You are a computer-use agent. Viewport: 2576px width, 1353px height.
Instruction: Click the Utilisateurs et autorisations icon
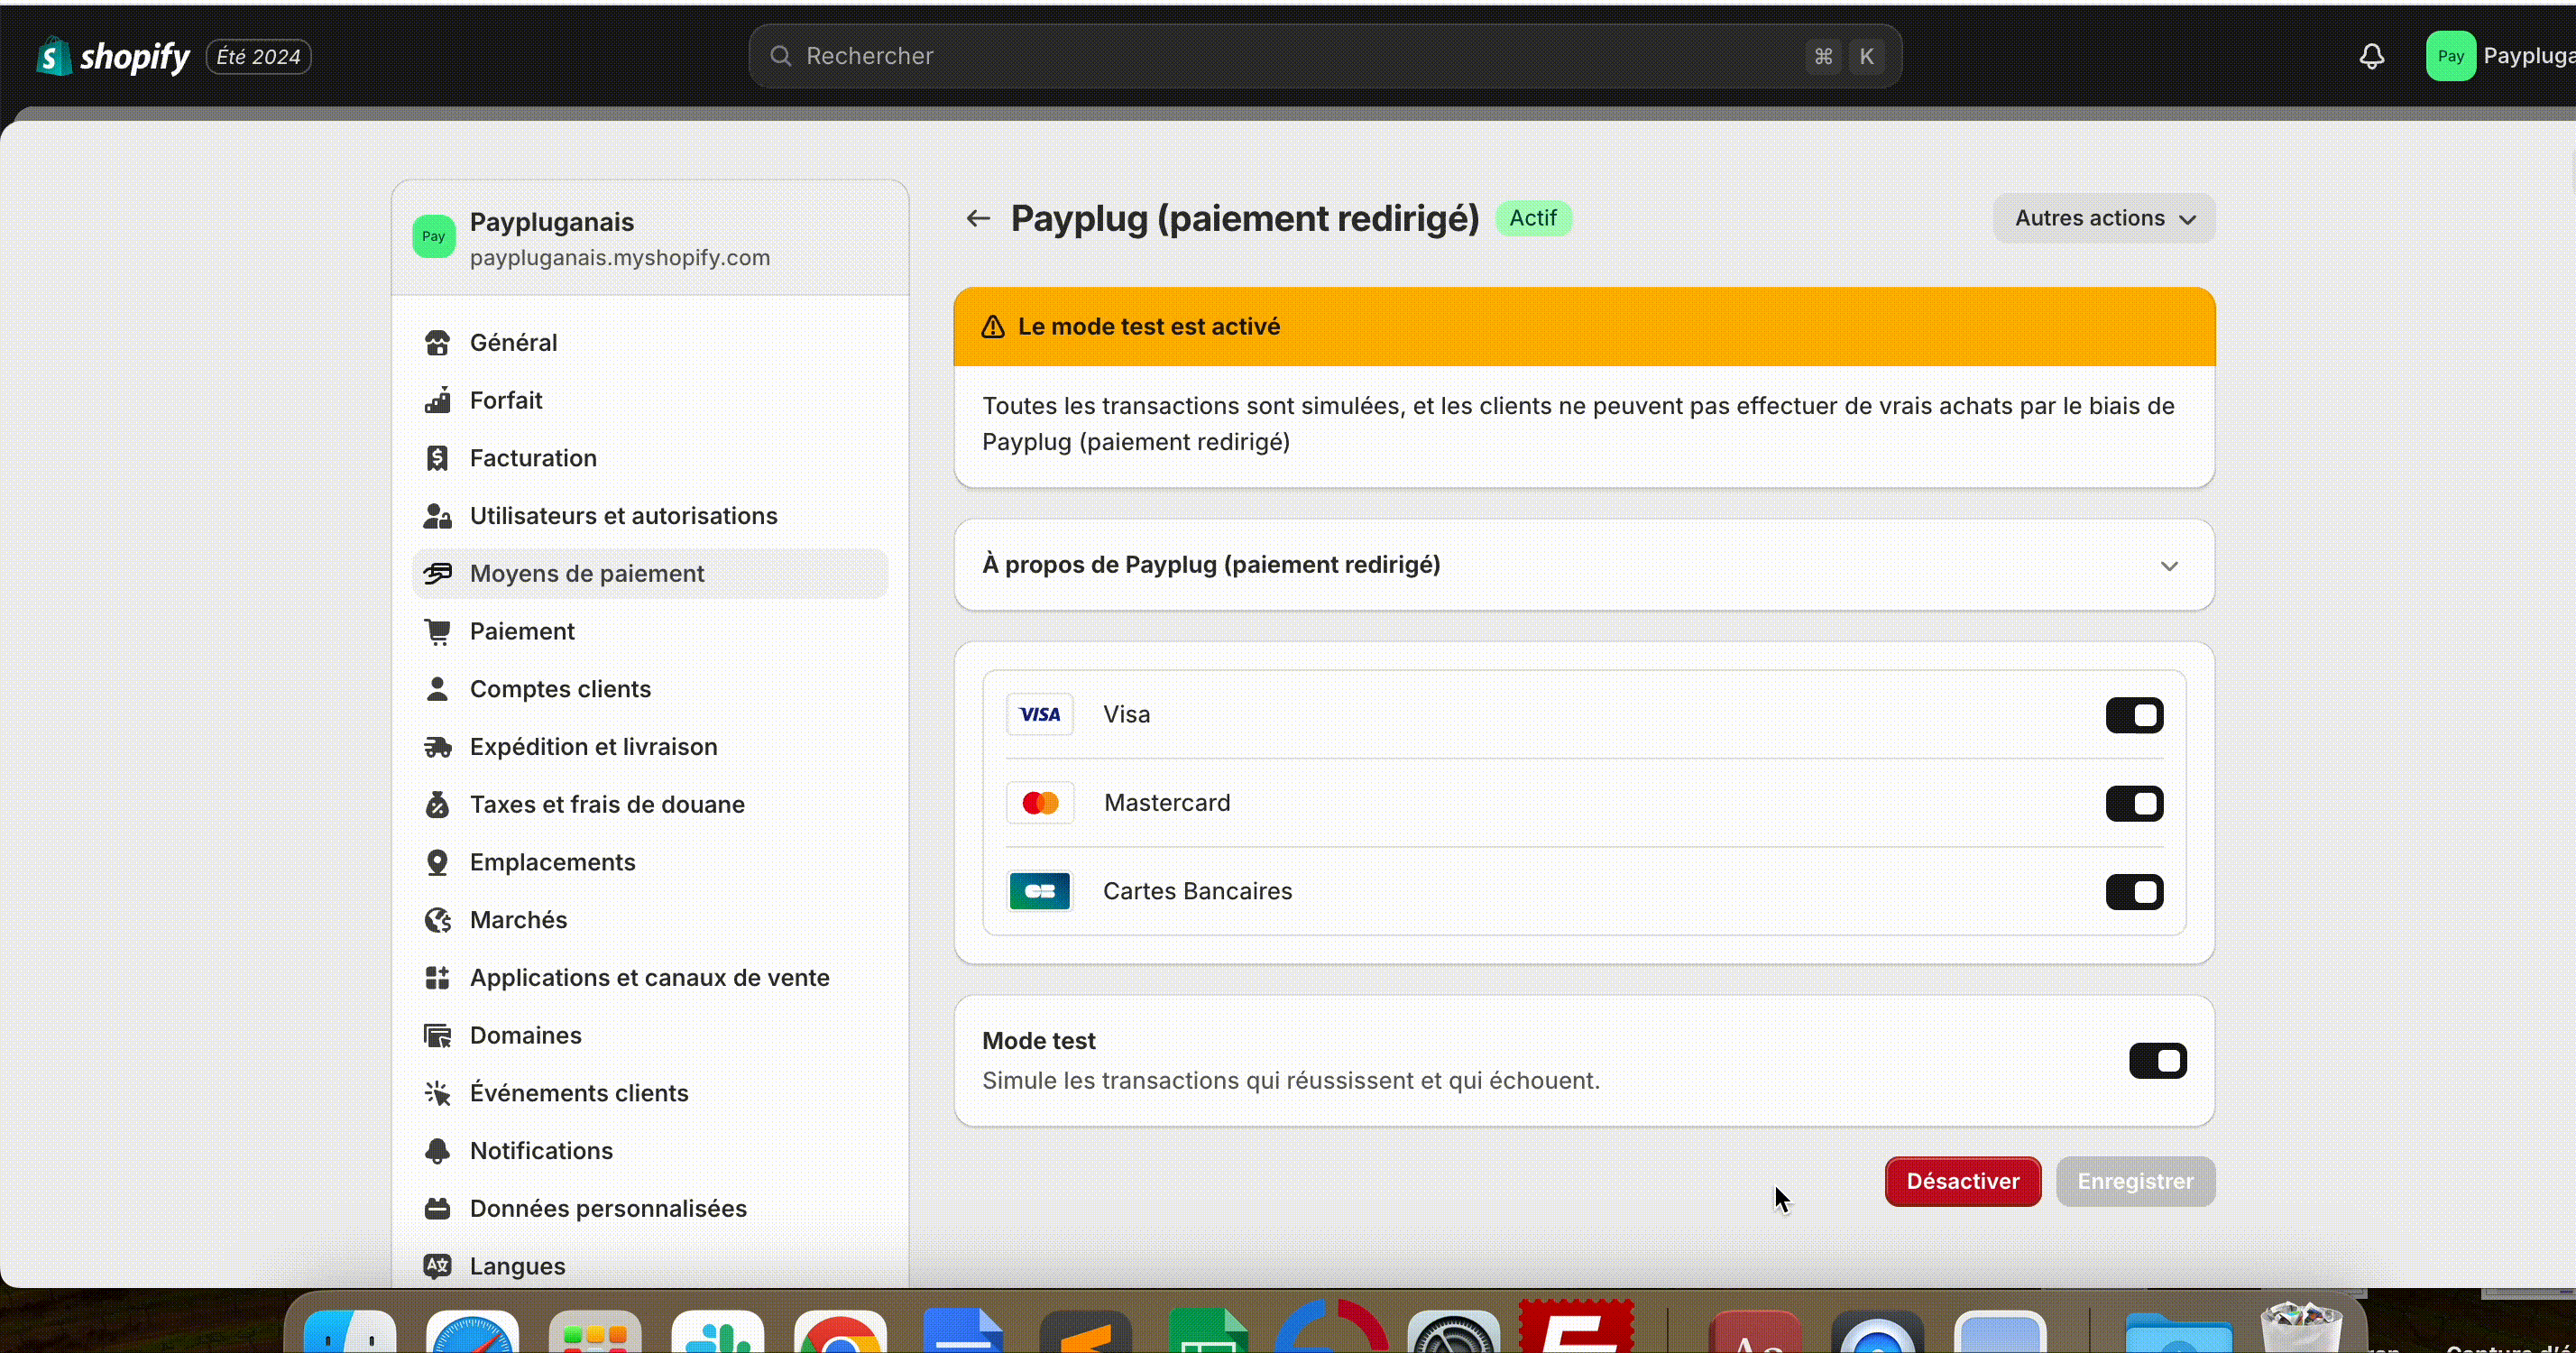pos(437,516)
